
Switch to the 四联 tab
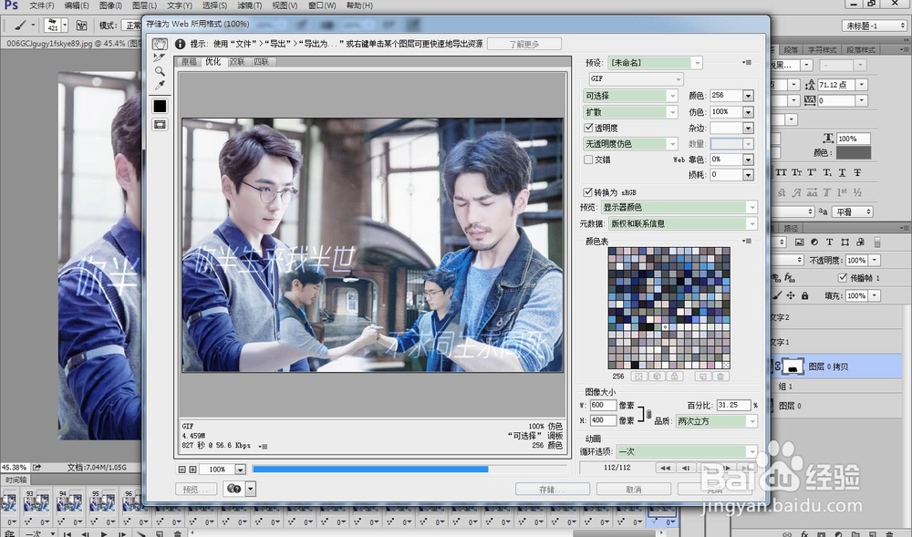click(x=261, y=62)
